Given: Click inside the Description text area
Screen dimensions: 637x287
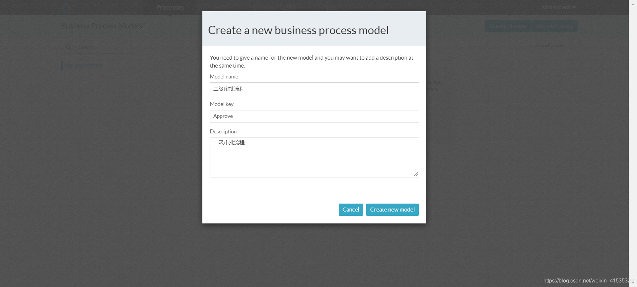Looking at the screenshot, I should tap(314, 157).
